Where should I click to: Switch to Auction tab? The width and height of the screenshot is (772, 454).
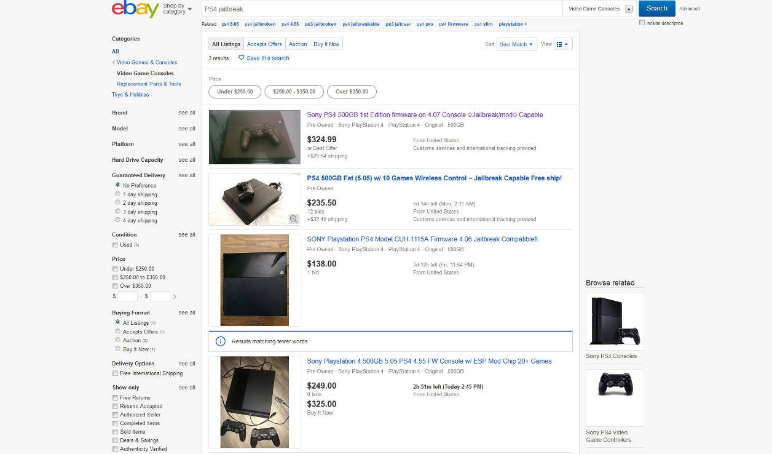298,44
